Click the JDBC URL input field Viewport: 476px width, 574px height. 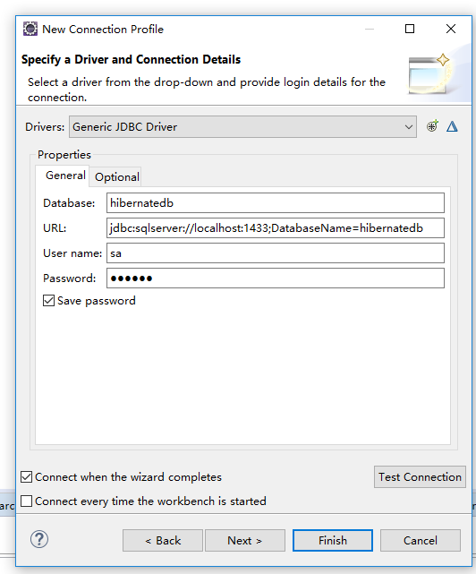click(x=276, y=228)
